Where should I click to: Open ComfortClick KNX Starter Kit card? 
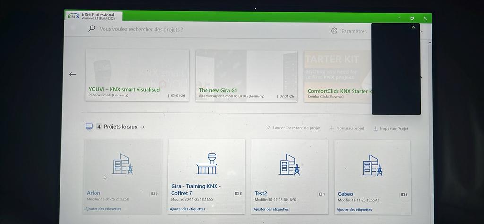click(x=338, y=77)
